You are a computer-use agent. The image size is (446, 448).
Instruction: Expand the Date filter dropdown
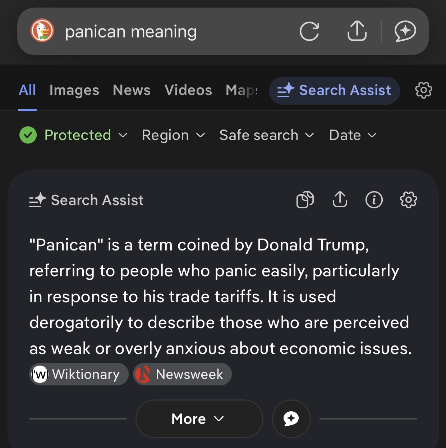tap(353, 135)
